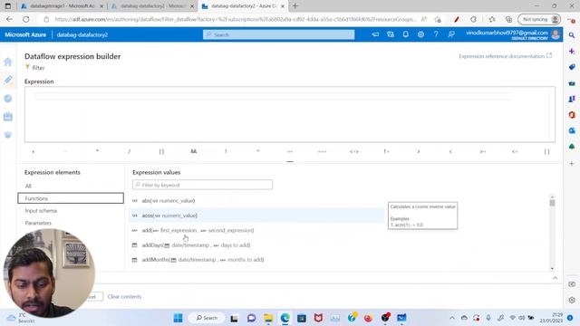
Task: Insert the != operator
Action: 386,151
